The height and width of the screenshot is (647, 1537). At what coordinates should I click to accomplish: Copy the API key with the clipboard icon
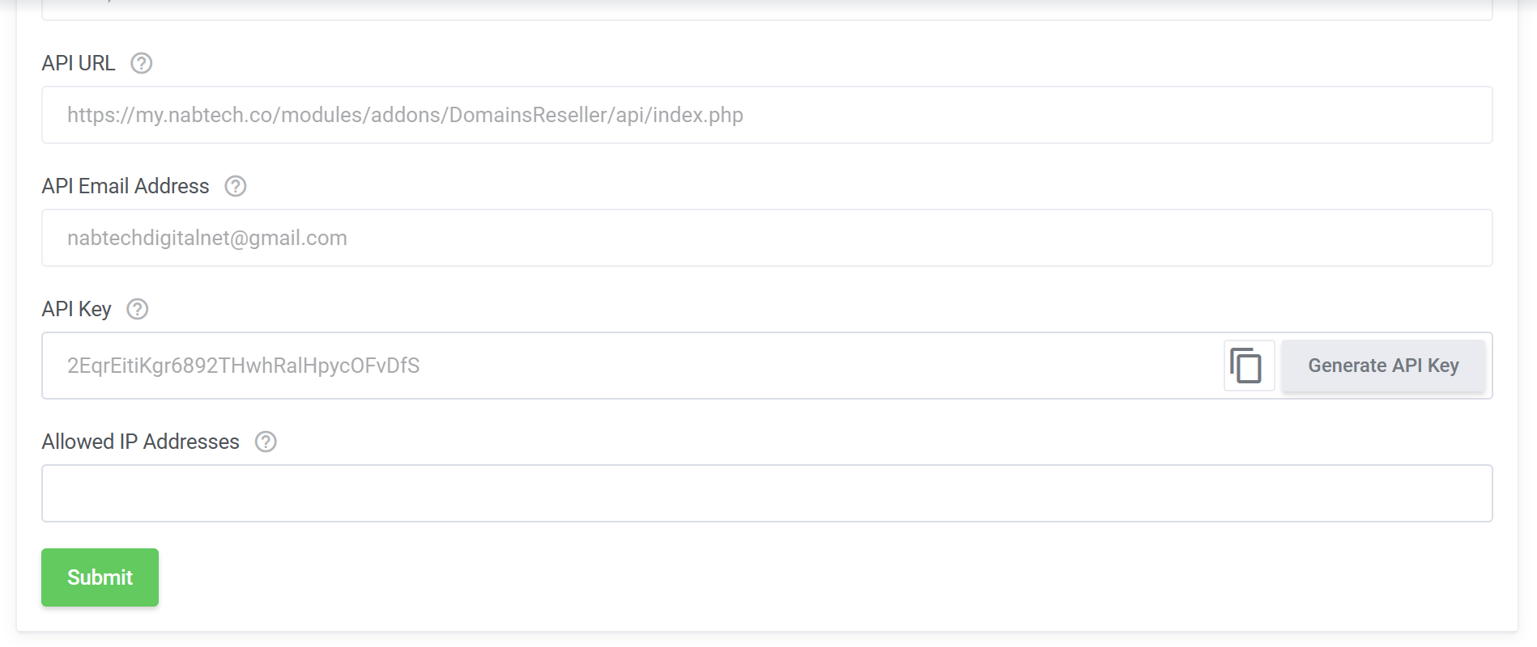(1249, 366)
